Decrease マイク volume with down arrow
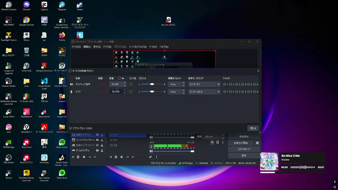This screenshot has height=190, width=338. pos(125,93)
